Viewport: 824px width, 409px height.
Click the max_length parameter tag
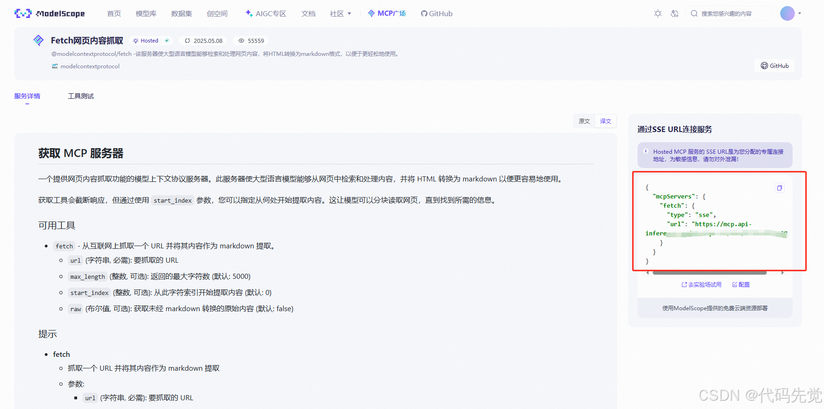88,277
